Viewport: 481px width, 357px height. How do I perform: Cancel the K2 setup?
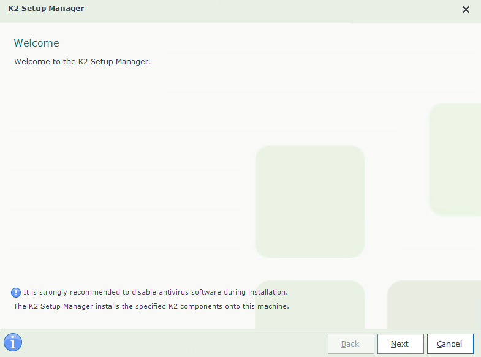click(450, 344)
